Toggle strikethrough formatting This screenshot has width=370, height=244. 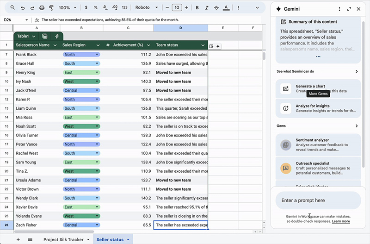pos(216,8)
